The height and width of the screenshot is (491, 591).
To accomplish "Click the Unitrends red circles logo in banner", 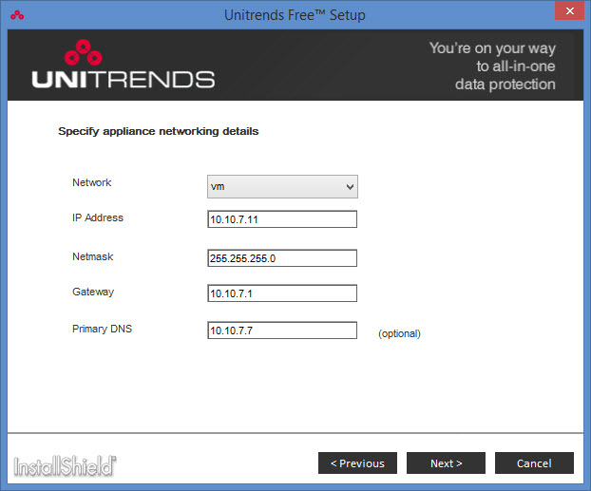I will [x=83, y=52].
